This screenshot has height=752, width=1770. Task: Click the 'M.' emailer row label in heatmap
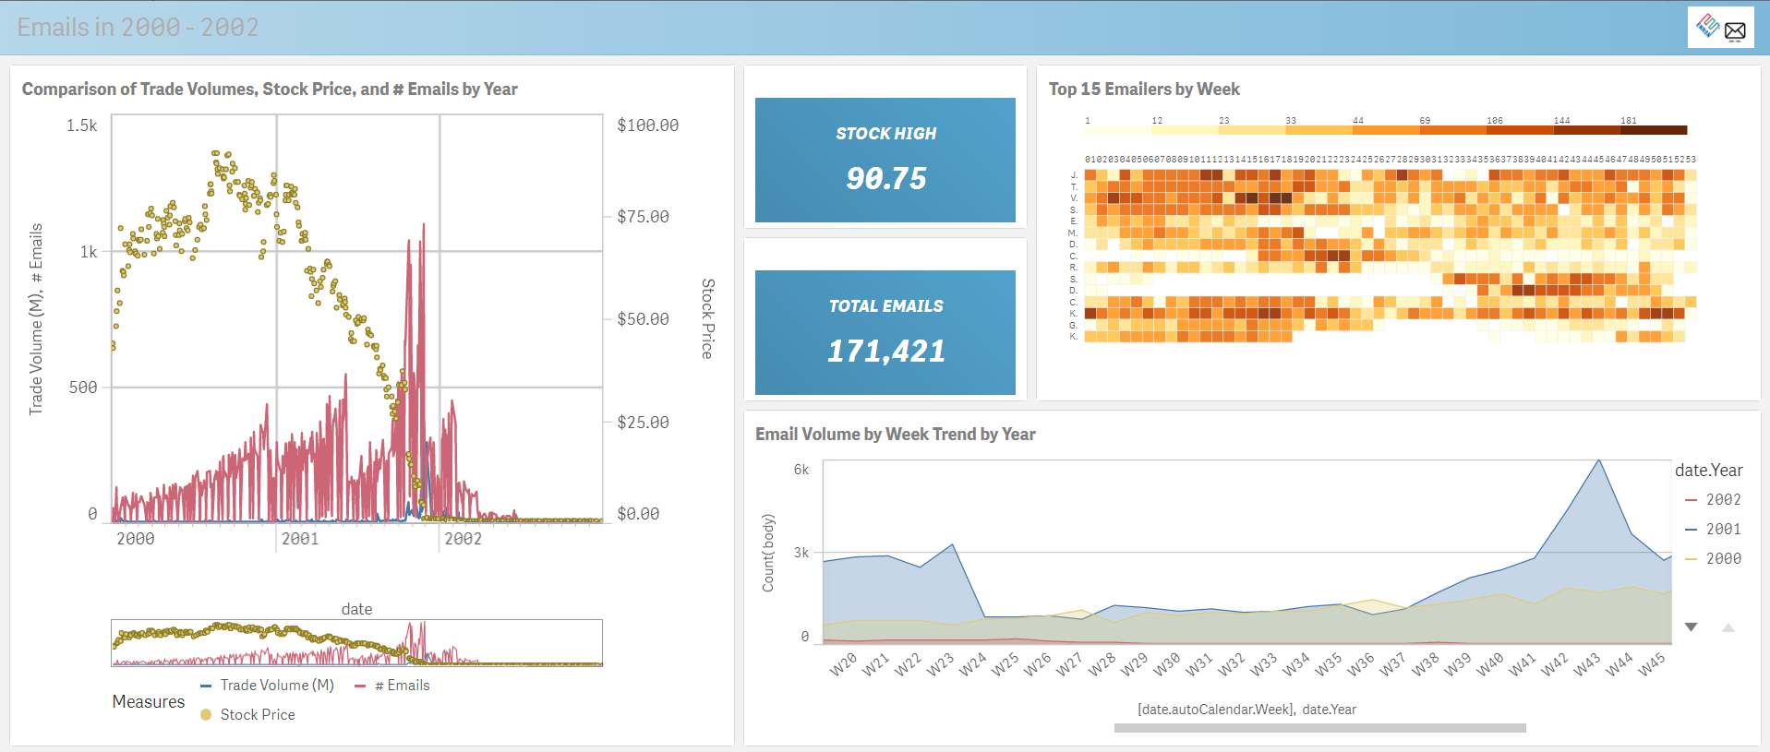coord(1073,233)
